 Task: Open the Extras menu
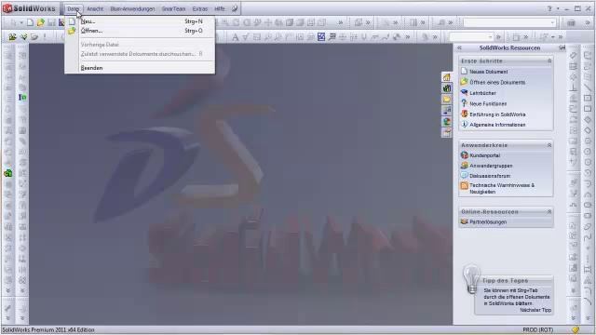(x=200, y=8)
